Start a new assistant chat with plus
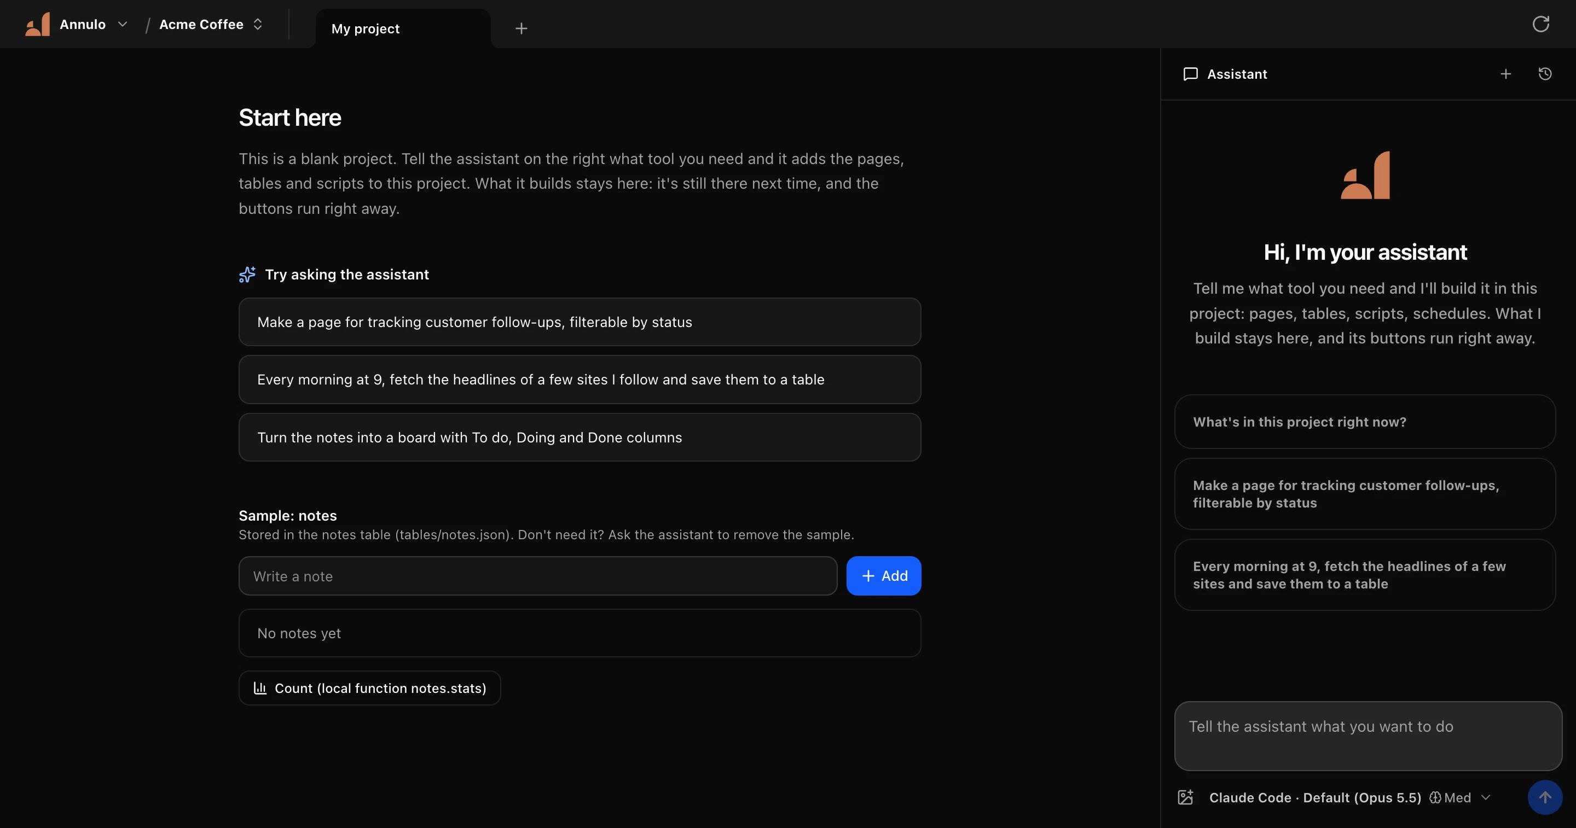This screenshot has width=1576, height=828. click(1505, 74)
